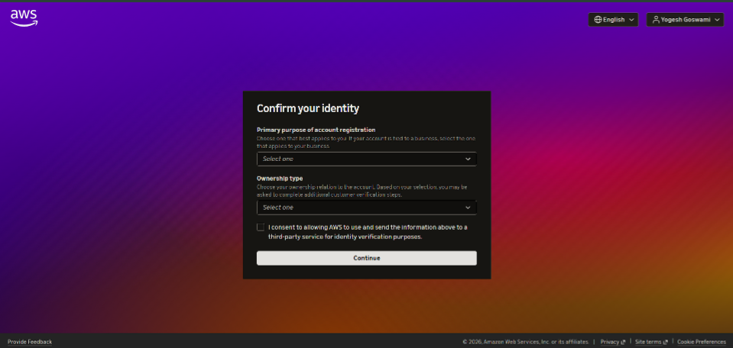
Task: Click the Confirm your identity heading
Action: pos(308,108)
